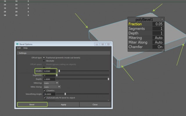Viewport: 186px width, 116px height.
Task: Click the Miter Along Auto value in polyBevel1
Action: (x=158, y=42)
